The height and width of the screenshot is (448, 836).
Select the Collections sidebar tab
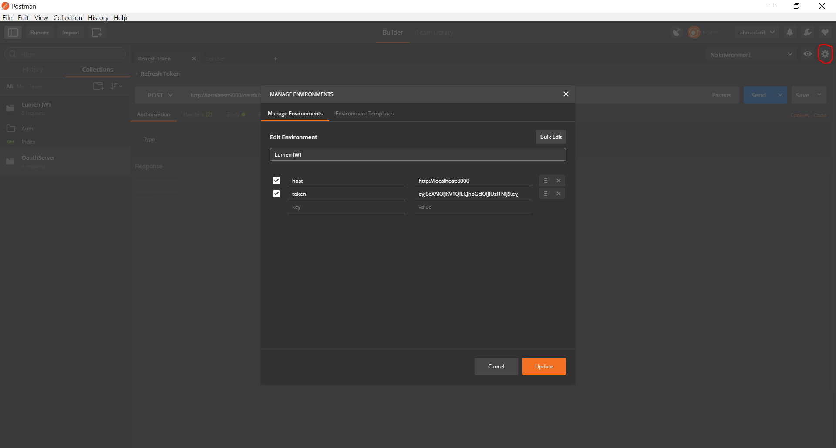coord(98,70)
